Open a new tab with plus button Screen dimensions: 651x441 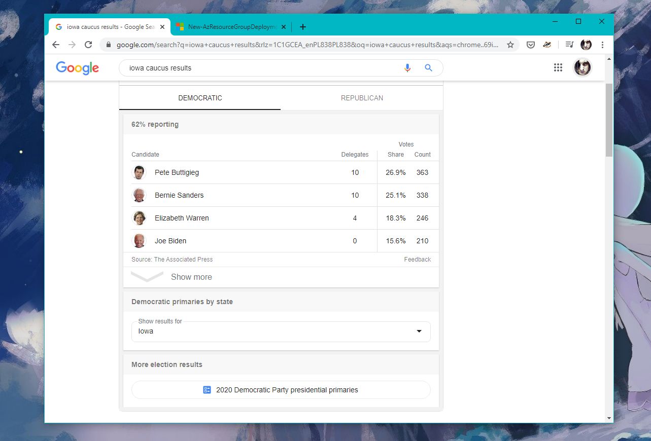tap(303, 27)
